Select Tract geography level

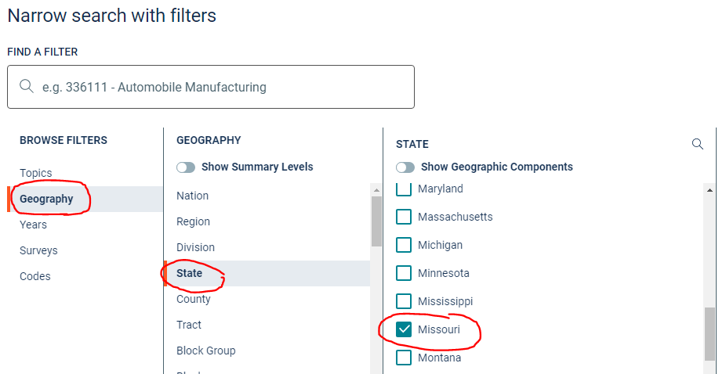tap(189, 325)
